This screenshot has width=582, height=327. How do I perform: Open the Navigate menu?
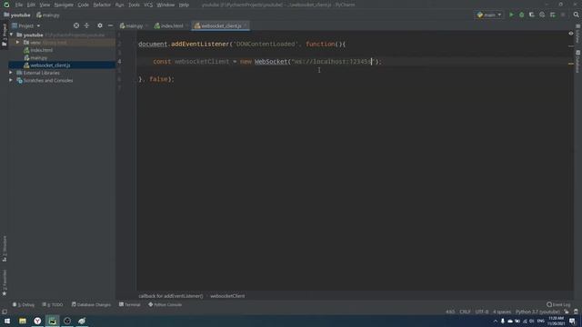(x=64, y=5)
